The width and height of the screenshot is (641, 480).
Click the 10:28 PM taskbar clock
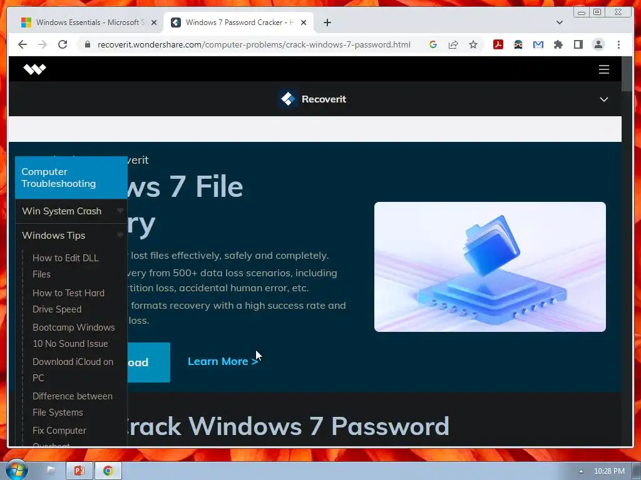[x=609, y=471]
